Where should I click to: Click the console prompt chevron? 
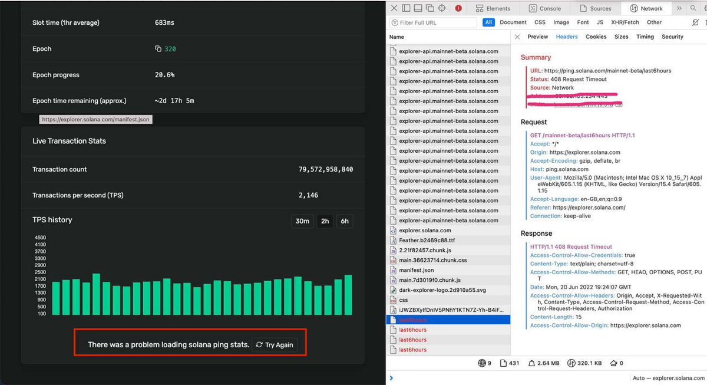click(x=391, y=378)
